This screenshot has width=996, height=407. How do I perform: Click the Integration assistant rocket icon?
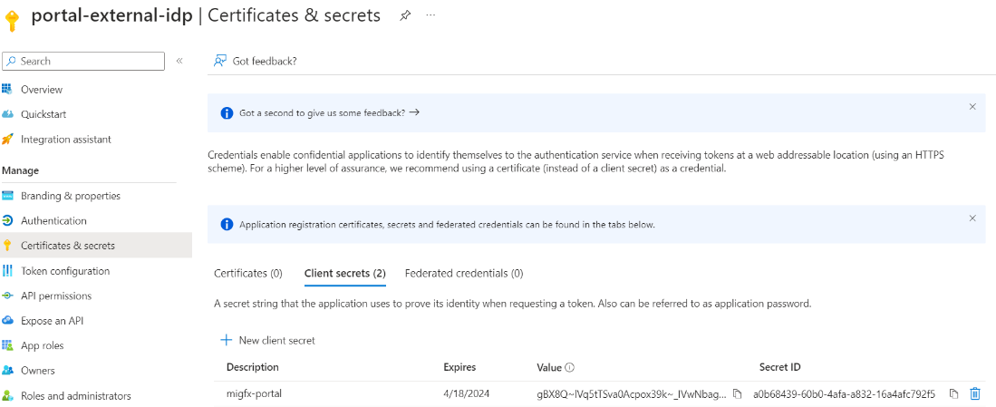click(x=7, y=139)
